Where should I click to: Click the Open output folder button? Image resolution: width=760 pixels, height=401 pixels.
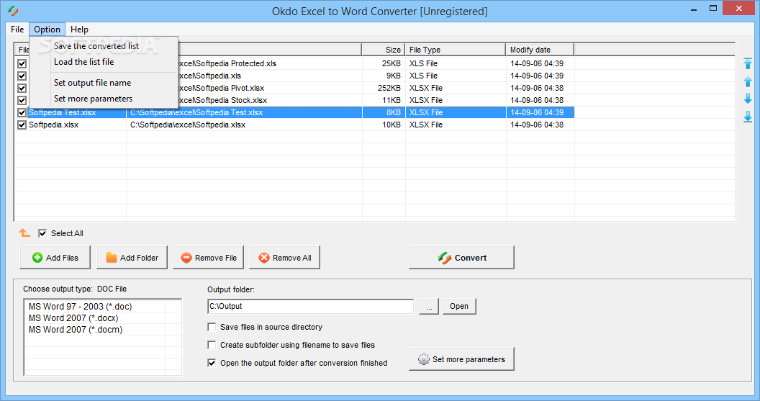click(459, 307)
